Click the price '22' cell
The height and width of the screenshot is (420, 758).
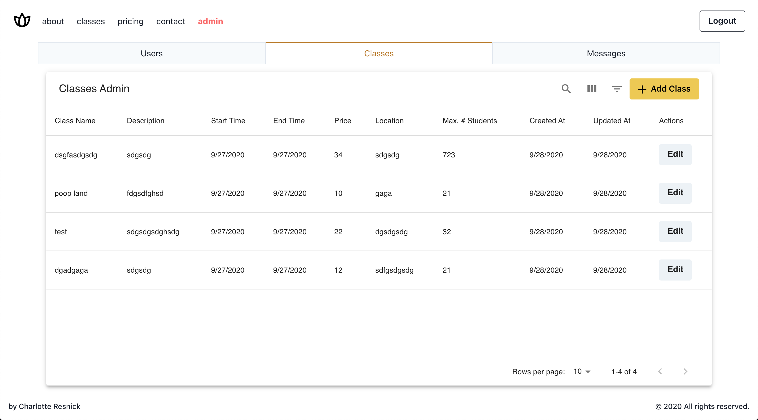[338, 232]
